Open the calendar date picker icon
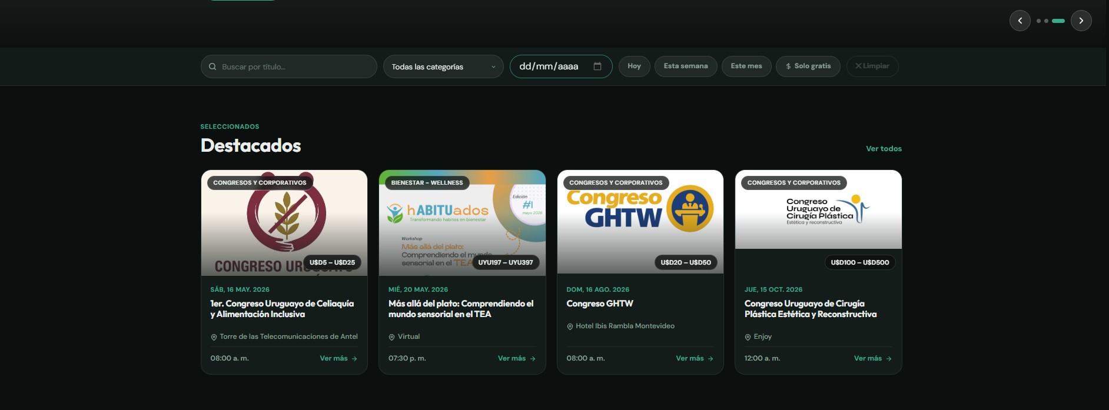 tap(597, 66)
